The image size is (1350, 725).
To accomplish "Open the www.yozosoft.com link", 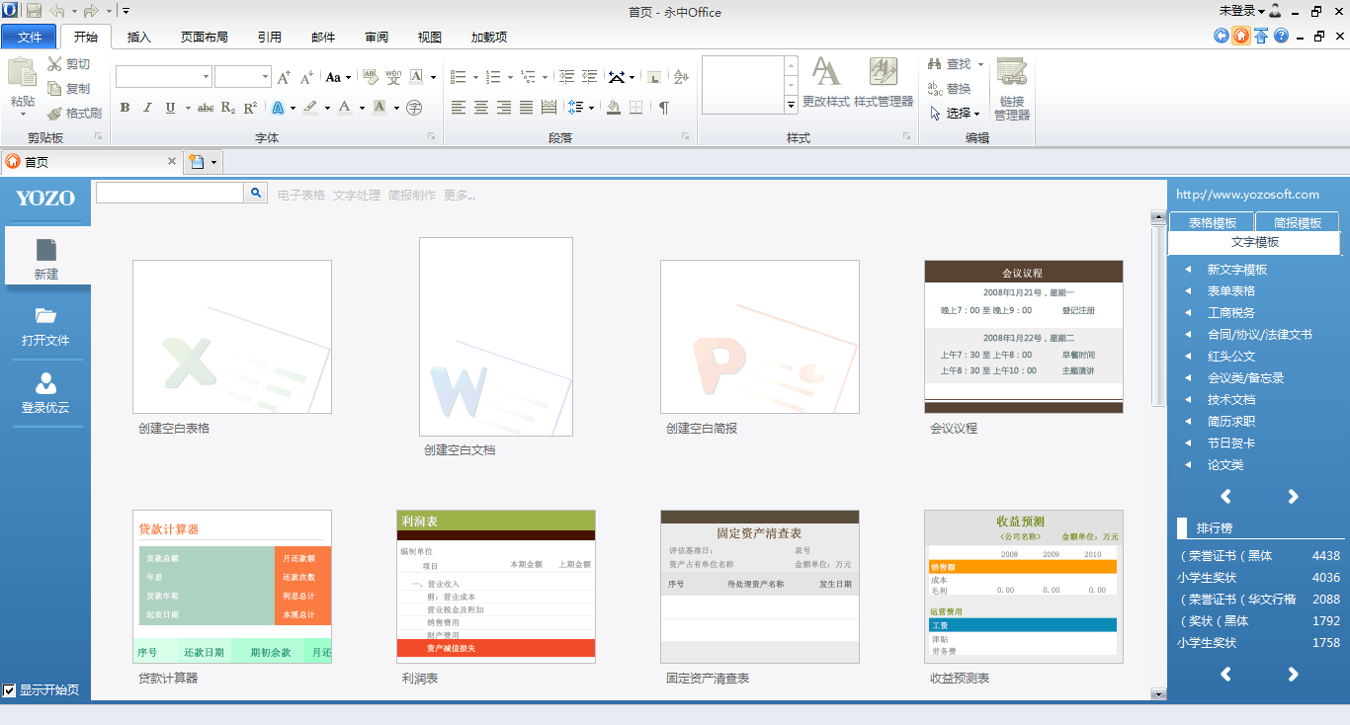I will click(1247, 195).
